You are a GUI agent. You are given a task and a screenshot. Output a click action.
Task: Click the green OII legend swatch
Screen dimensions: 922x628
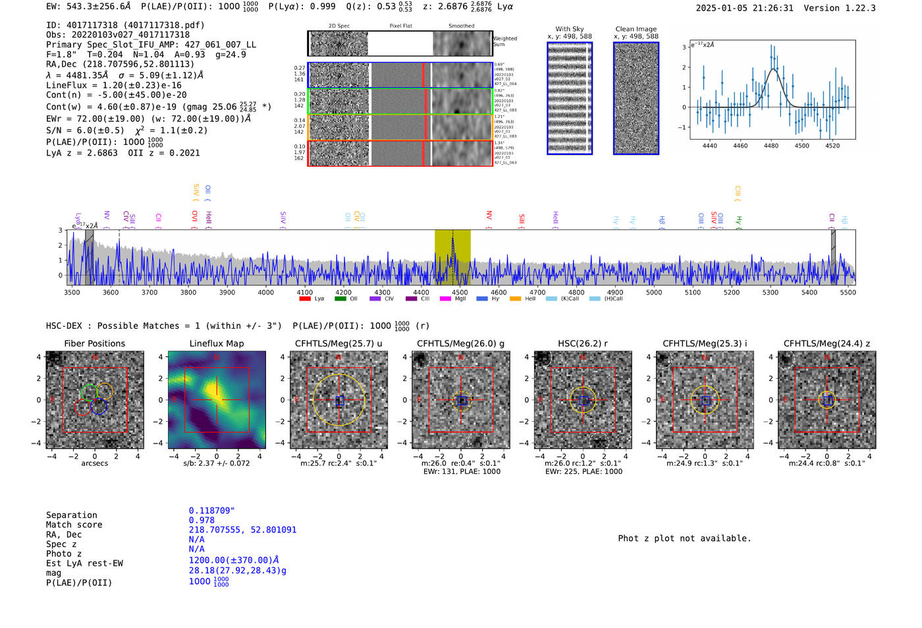[x=340, y=299]
